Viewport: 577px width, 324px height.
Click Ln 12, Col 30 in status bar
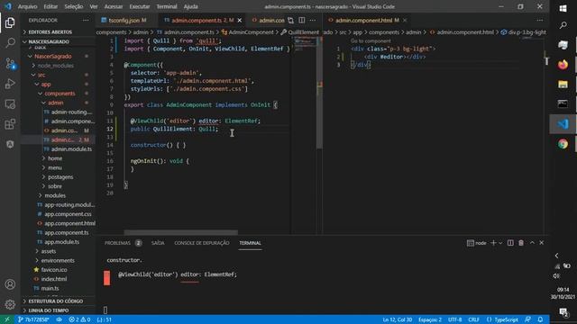(x=397, y=319)
